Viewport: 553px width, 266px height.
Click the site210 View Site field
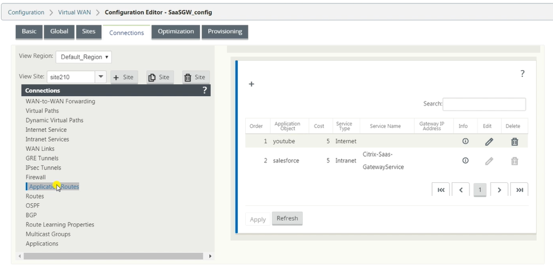(x=71, y=77)
